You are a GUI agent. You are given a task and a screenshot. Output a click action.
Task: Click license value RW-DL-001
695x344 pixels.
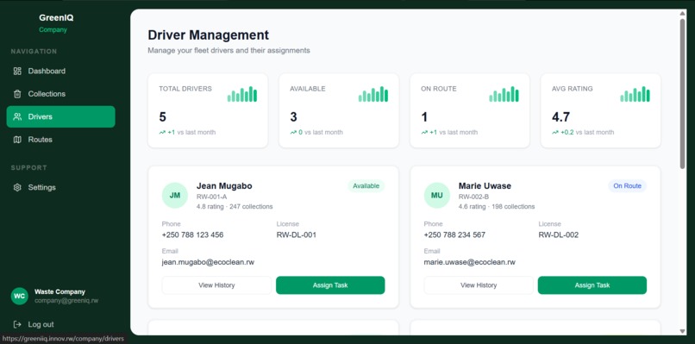[x=296, y=235]
